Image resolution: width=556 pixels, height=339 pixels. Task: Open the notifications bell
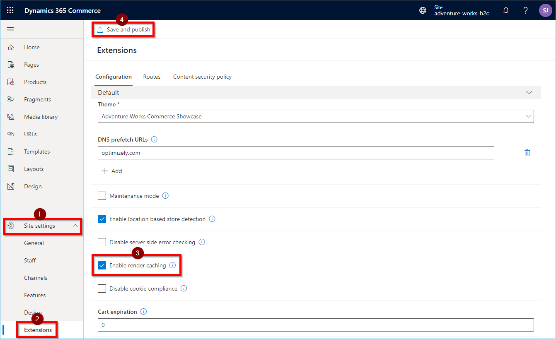click(506, 10)
